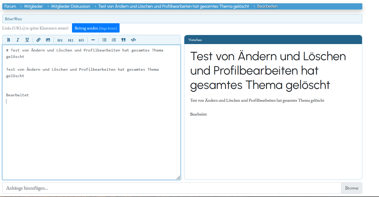
Task: Go to Mitglieder in breadcrumb
Action: 33,6
